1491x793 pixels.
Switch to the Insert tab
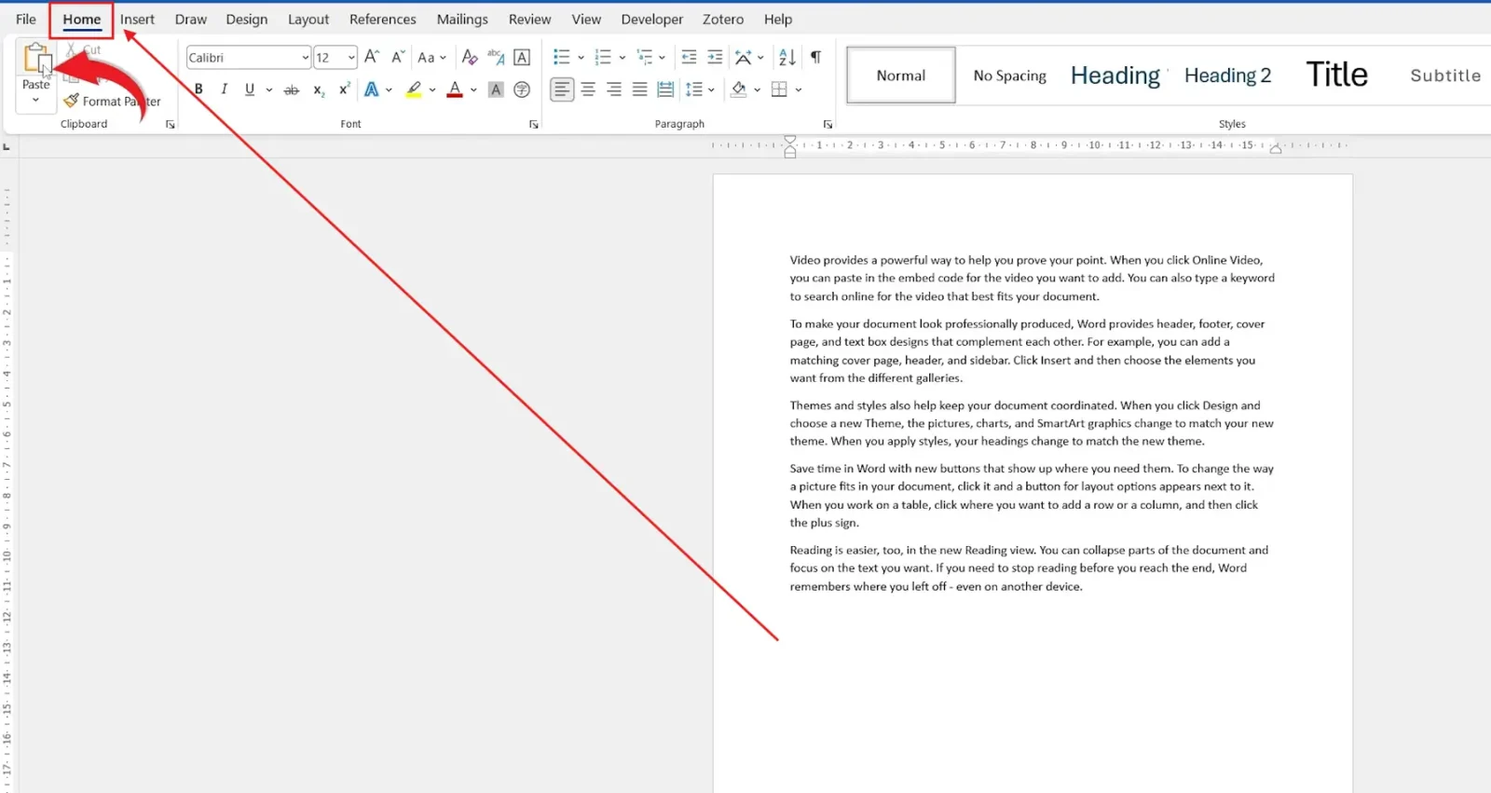137,19
